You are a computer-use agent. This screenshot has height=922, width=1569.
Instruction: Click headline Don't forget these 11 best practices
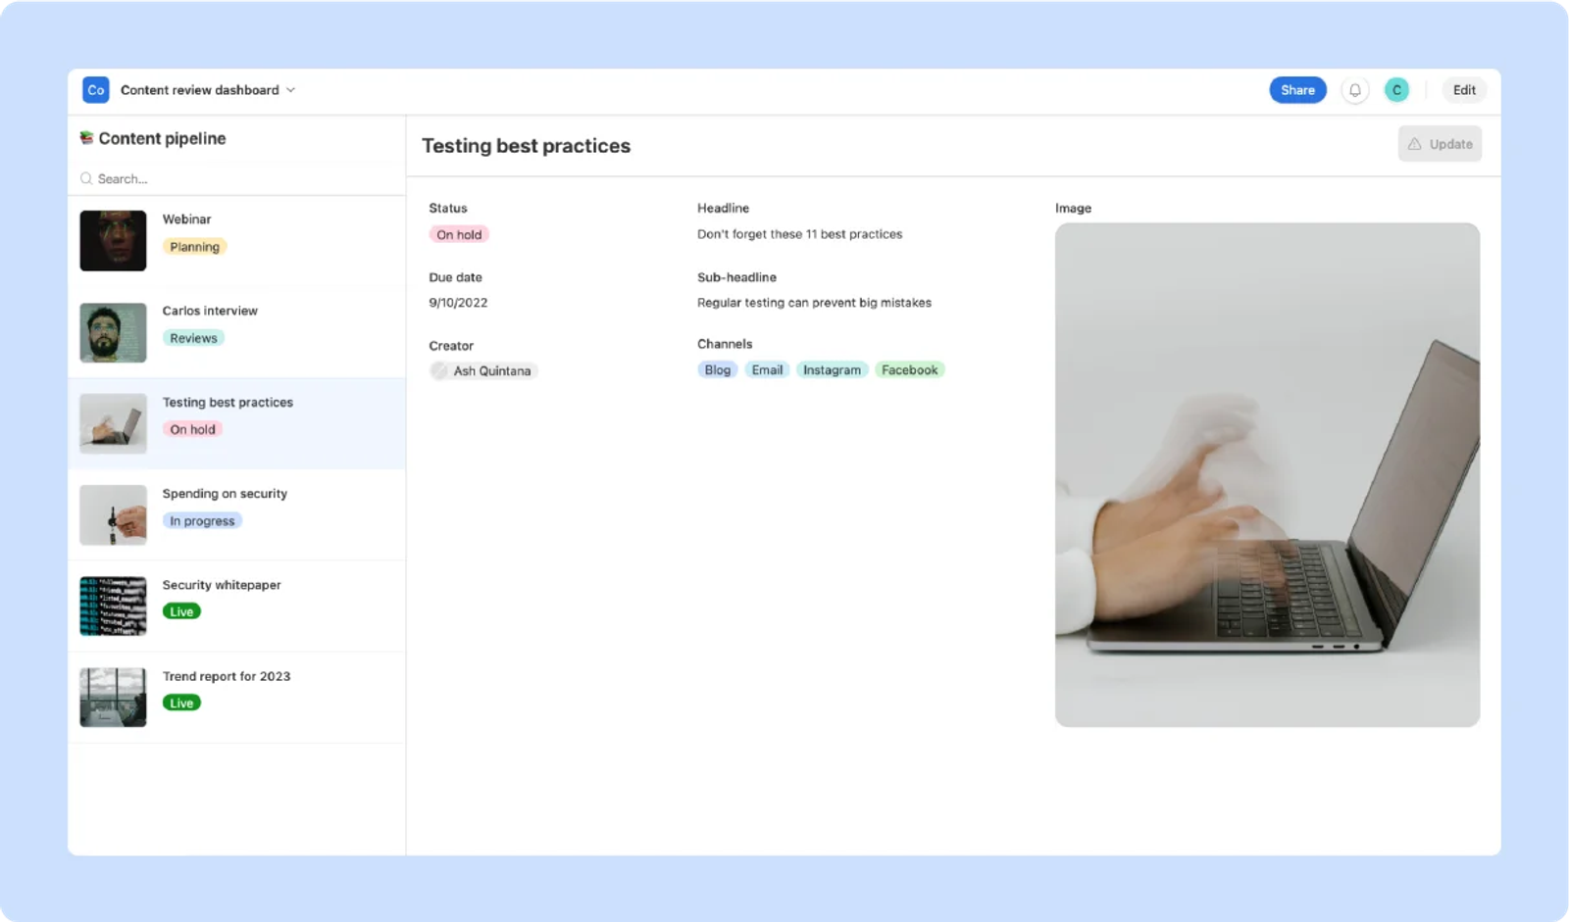click(799, 234)
